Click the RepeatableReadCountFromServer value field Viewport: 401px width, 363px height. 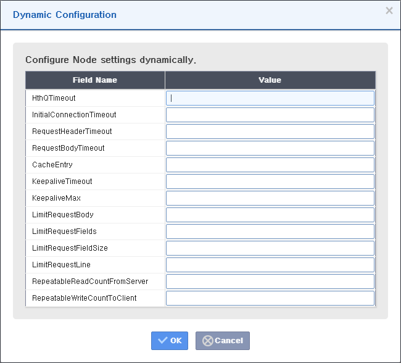click(x=270, y=282)
